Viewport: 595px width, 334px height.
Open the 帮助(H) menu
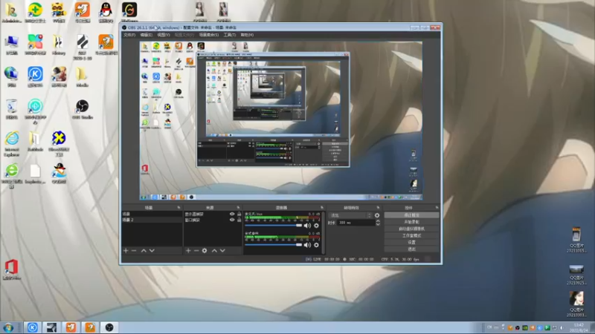tap(247, 35)
